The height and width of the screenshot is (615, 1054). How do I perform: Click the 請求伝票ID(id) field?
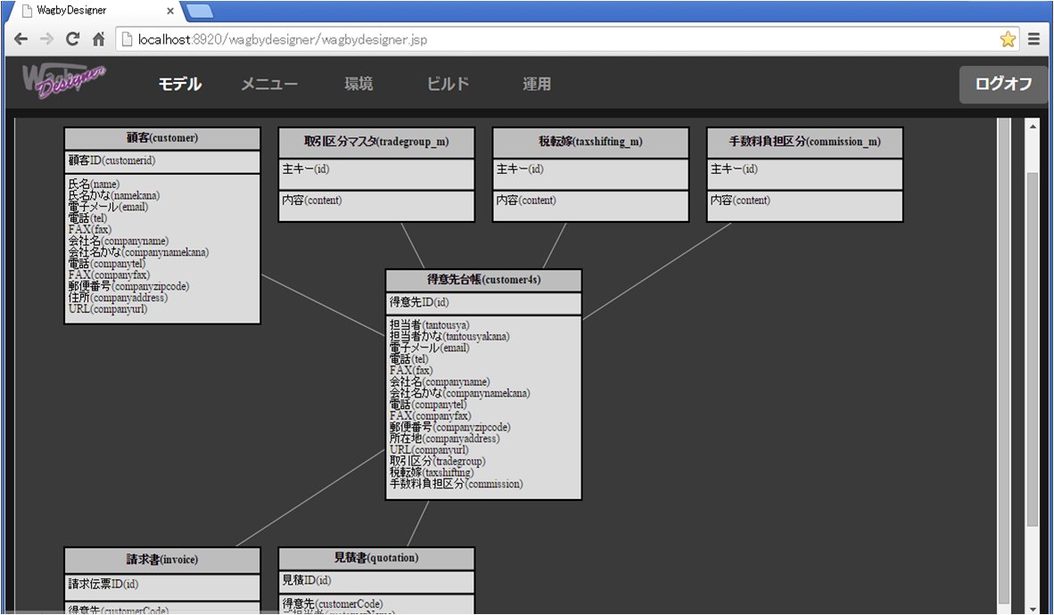click(x=103, y=584)
